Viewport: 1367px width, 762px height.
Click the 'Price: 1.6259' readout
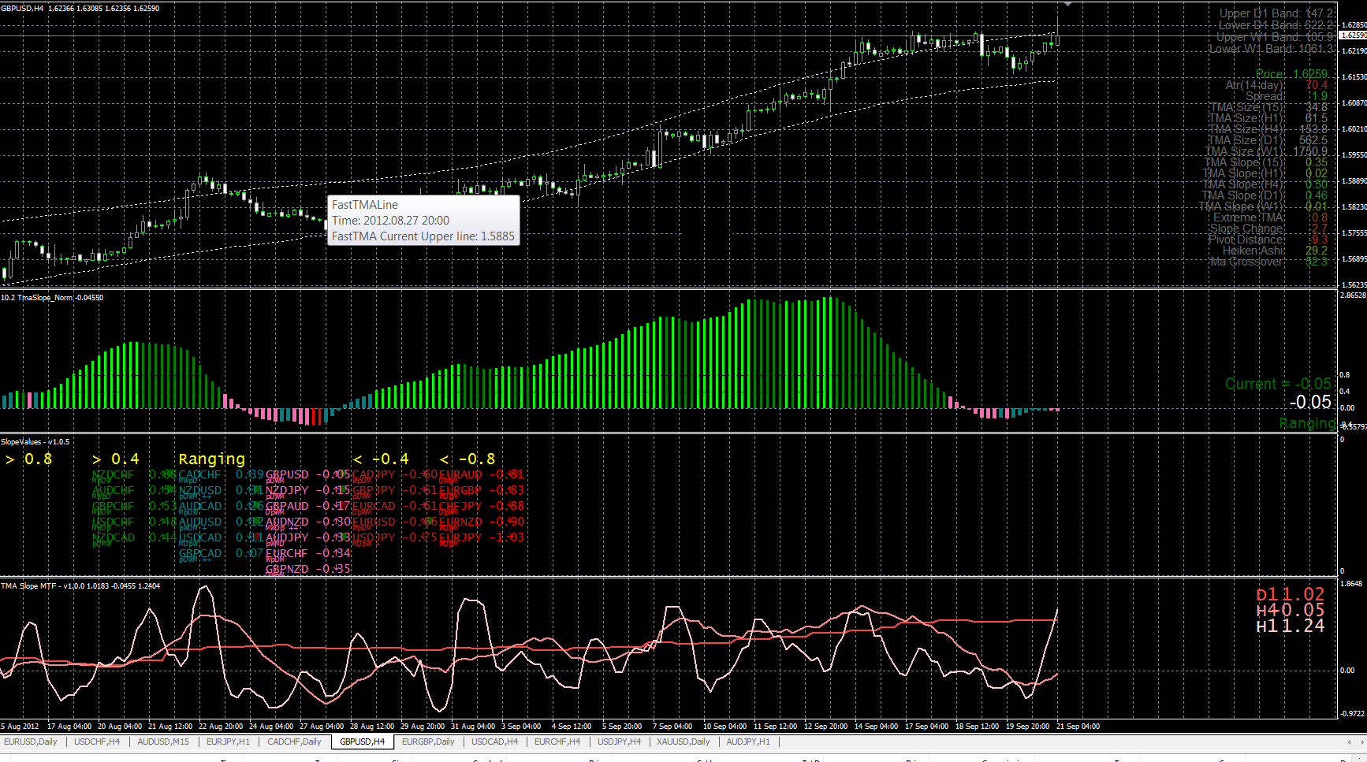[x=1291, y=74]
